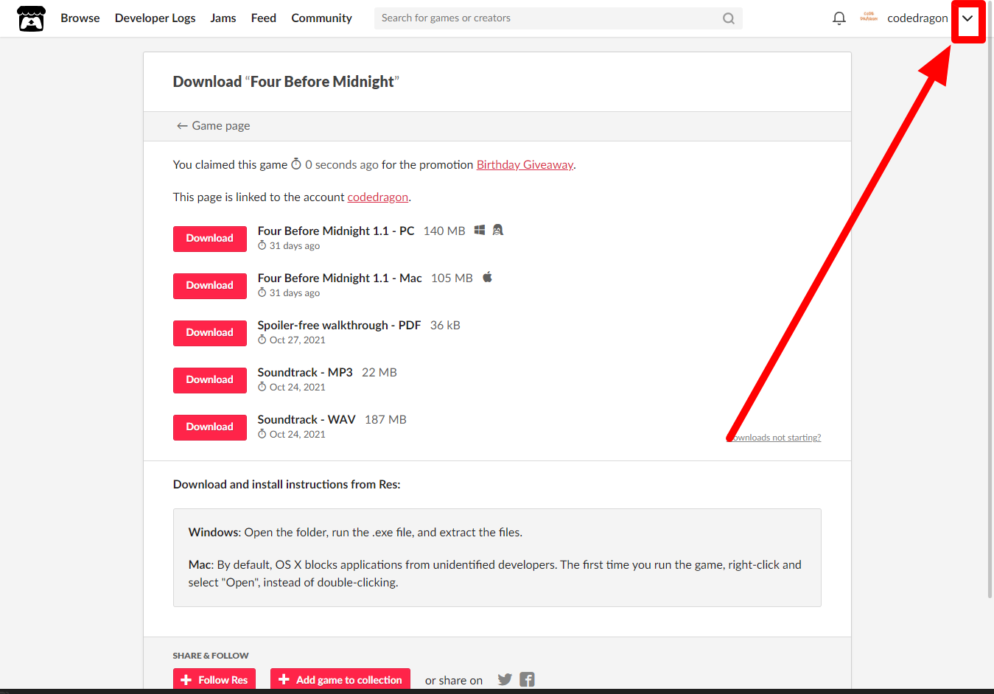994x694 pixels.
Task: Click the '22 MB' file size
Action: point(379,373)
